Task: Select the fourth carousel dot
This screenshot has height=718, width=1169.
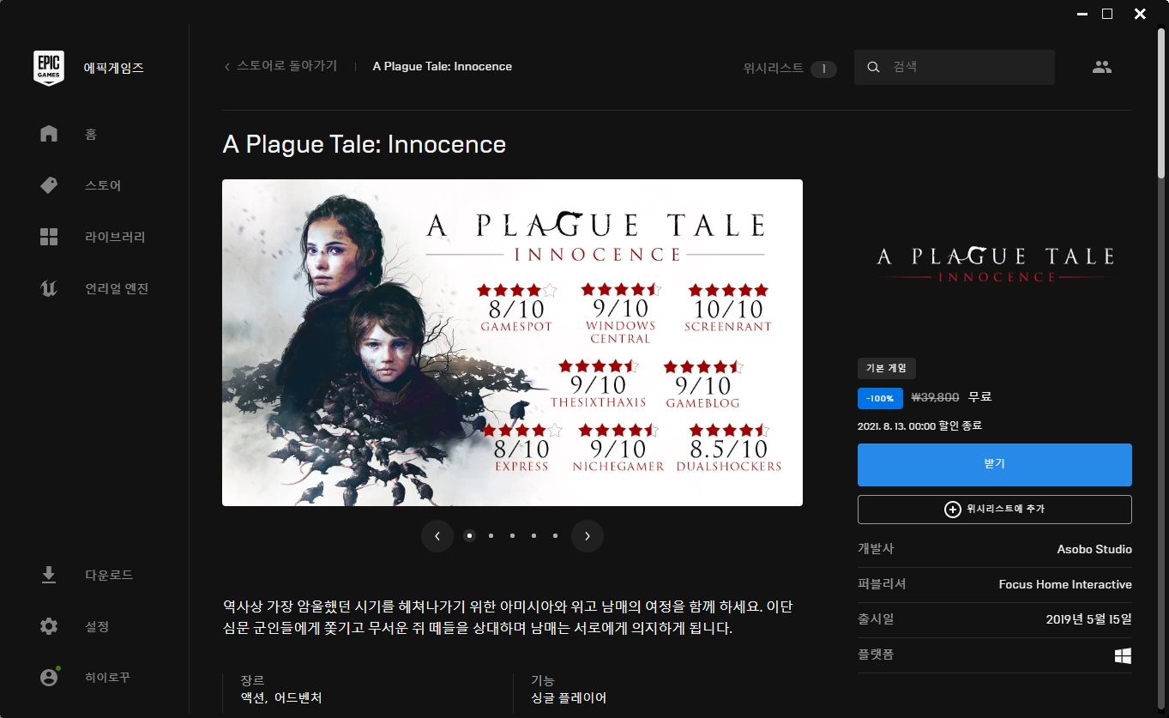Action: click(533, 535)
